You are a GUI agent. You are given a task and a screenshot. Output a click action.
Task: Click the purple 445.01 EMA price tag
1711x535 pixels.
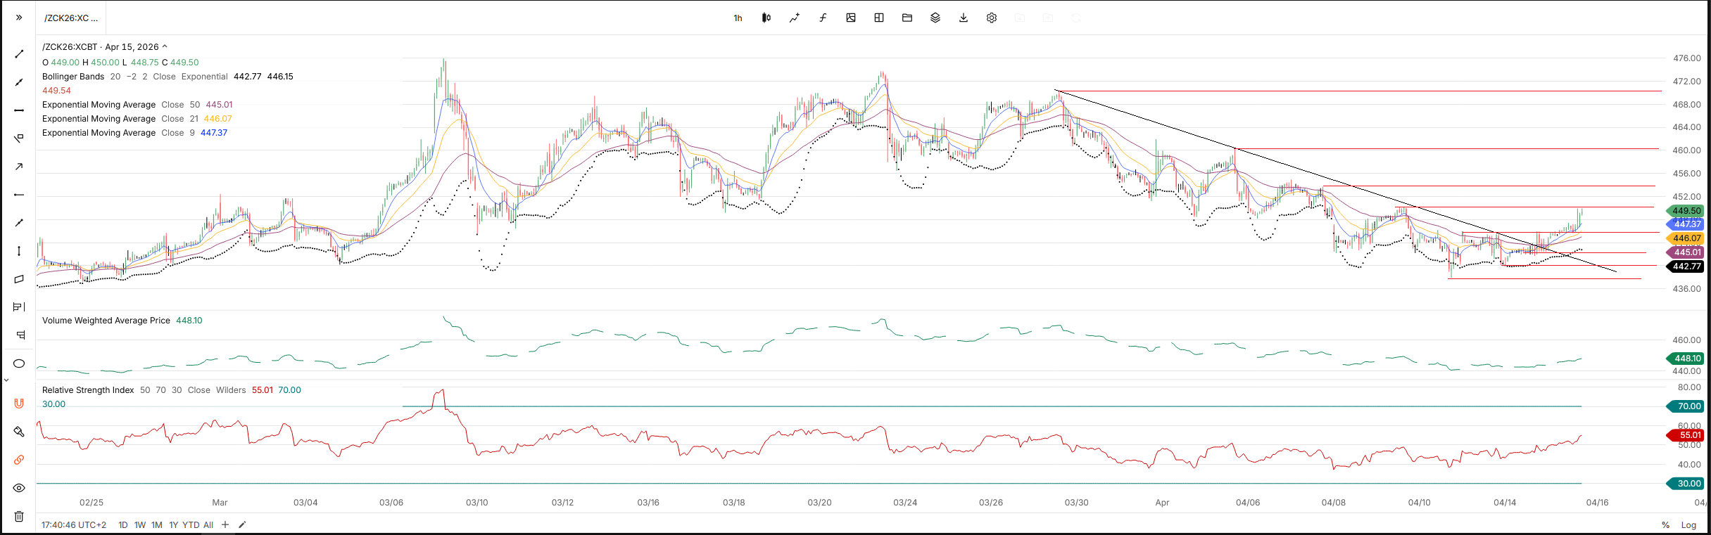pos(1685,252)
